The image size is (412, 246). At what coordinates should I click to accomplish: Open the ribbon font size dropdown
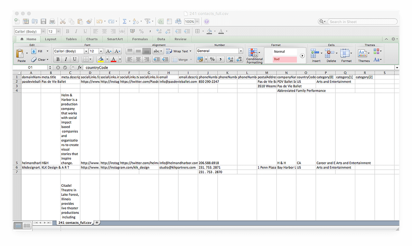(101, 51)
